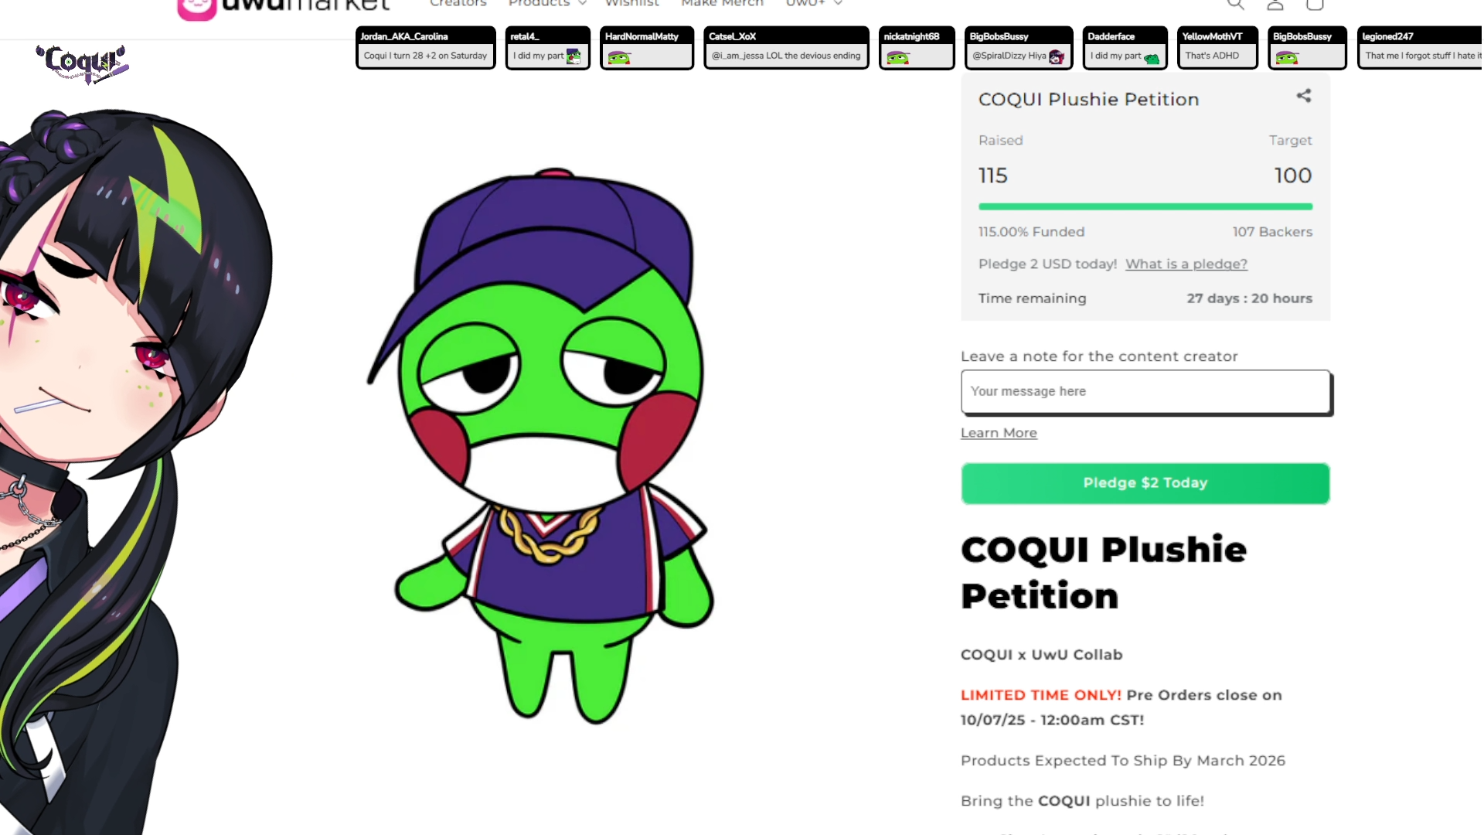Share the COQUI Plushie Petition

1304,96
